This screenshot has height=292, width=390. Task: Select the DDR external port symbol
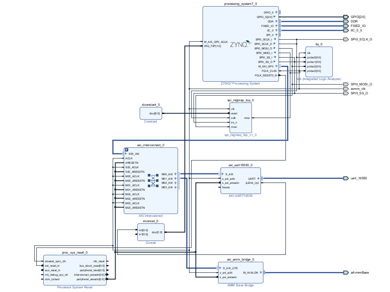pyautogui.click(x=346, y=21)
